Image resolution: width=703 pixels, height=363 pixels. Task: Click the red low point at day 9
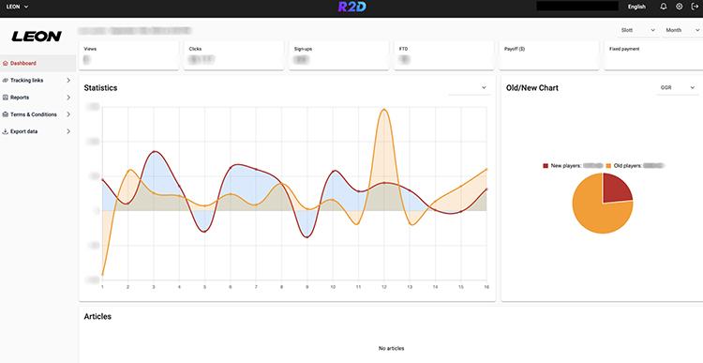[307, 236]
